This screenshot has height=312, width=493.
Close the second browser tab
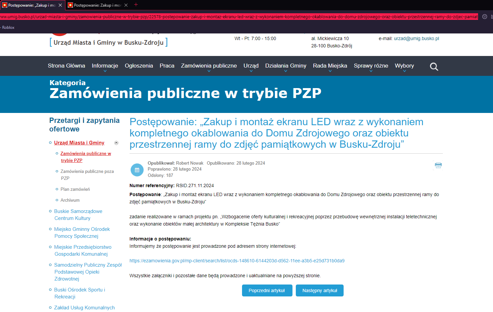coord(126,5)
